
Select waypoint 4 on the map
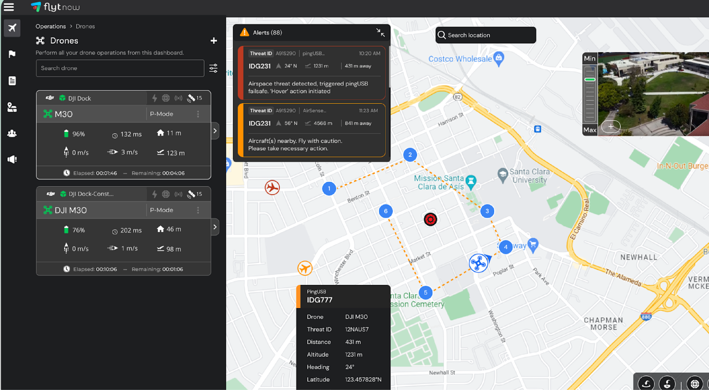pyautogui.click(x=506, y=247)
